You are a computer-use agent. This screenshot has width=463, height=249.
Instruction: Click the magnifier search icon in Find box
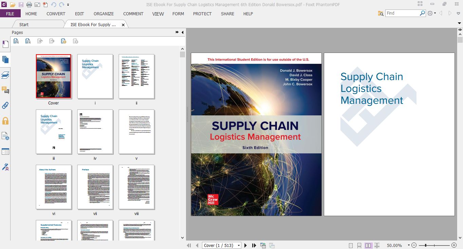[423, 13]
